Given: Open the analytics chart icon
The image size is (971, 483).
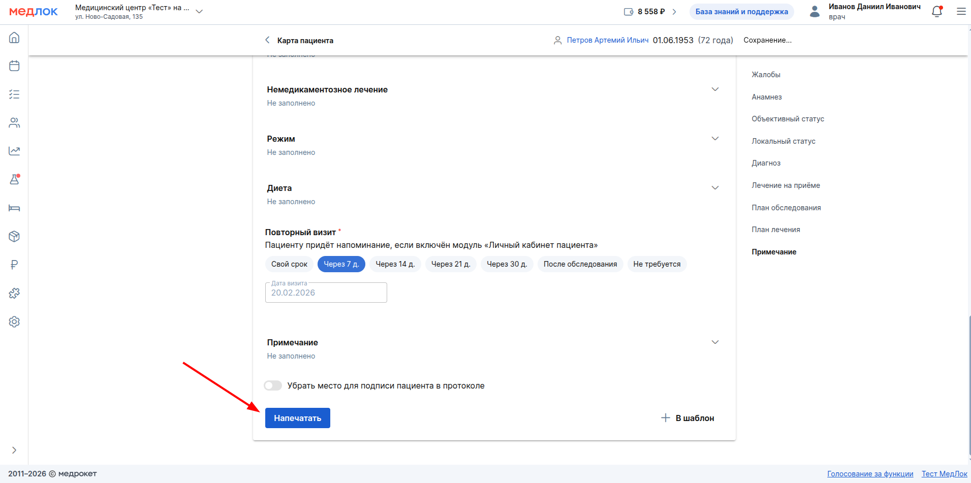Looking at the screenshot, I should point(14,151).
